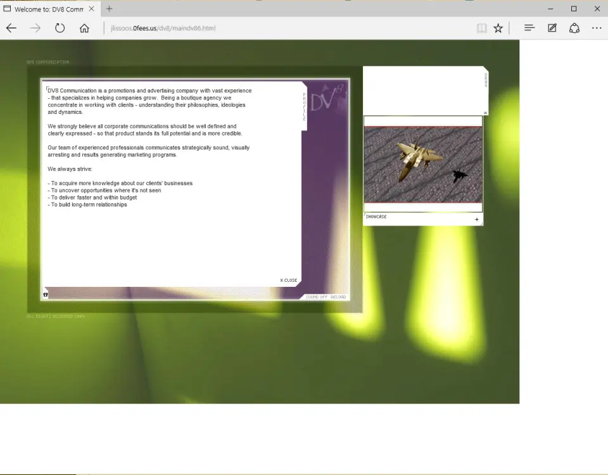Click the DRAG handle label
This screenshot has height=475, width=608.
click(486, 80)
